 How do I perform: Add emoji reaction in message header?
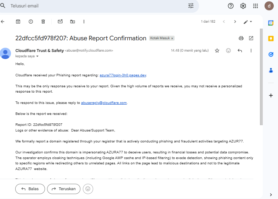(228, 51)
